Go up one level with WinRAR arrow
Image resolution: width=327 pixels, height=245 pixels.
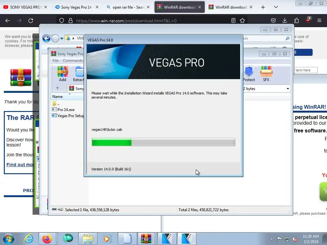pos(57,88)
